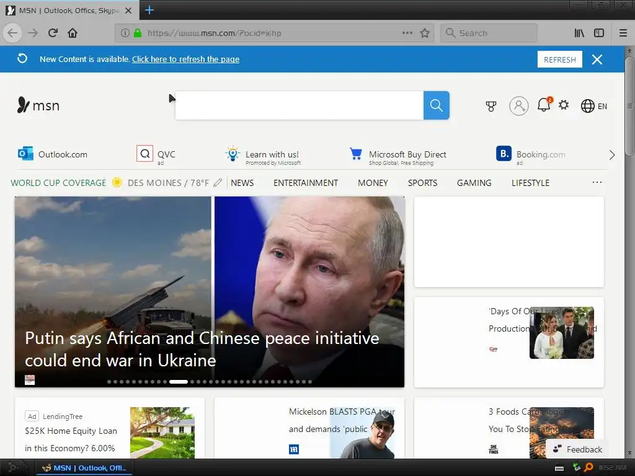The width and height of the screenshot is (635, 476).
Task: Open Microsoft Buy Direct shortcut
Action: (x=398, y=156)
